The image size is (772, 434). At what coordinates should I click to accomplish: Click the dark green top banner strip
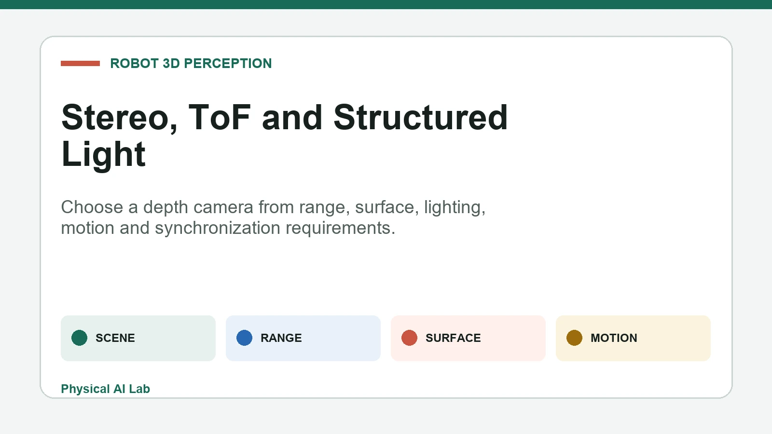pyautogui.click(x=386, y=4)
